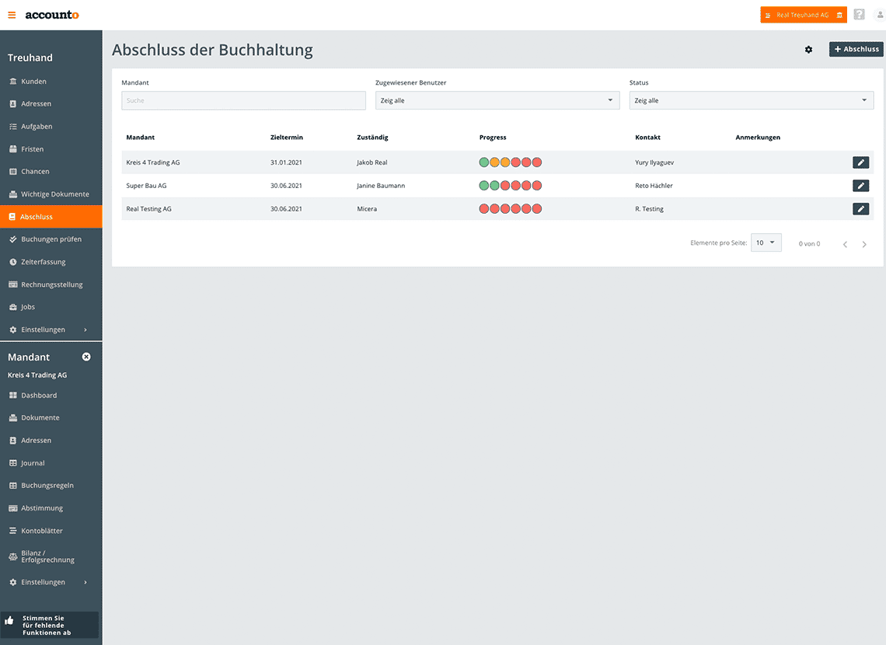Click the Dashboard grid icon
The image size is (886, 645).
pyautogui.click(x=13, y=396)
